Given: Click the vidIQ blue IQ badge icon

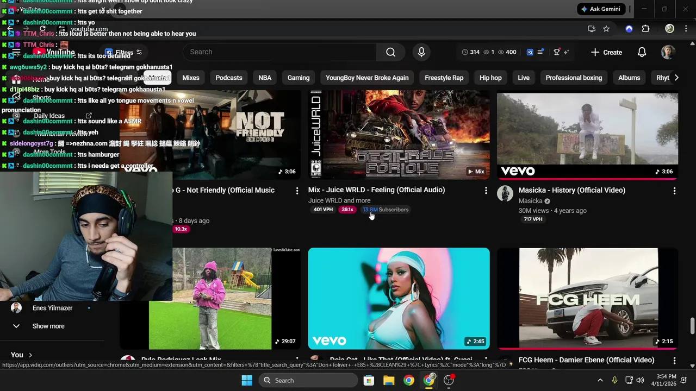Looking at the screenshot, I should (x=530, y=52).
